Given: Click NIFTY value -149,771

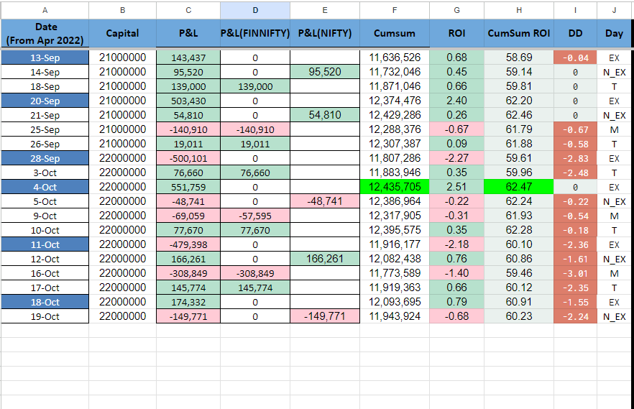Looking at the screenshot, I should [x=325, y=316].
